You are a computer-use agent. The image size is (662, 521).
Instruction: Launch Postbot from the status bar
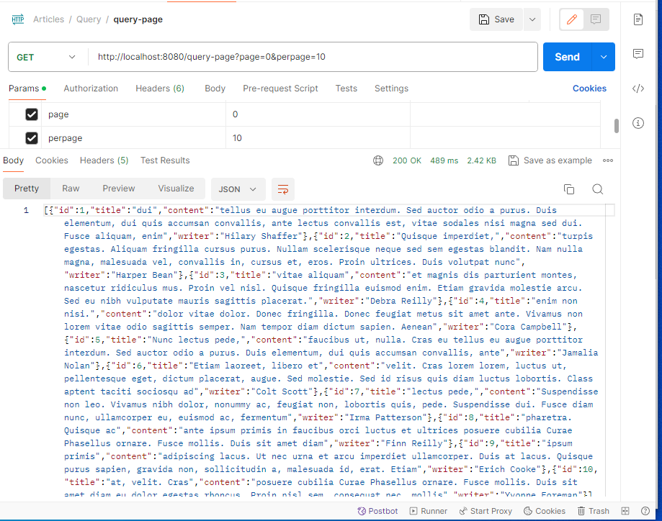coord(377,511)
